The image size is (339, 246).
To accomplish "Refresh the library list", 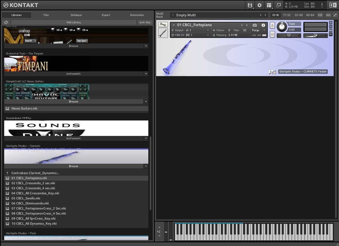I will pos(6,22).
